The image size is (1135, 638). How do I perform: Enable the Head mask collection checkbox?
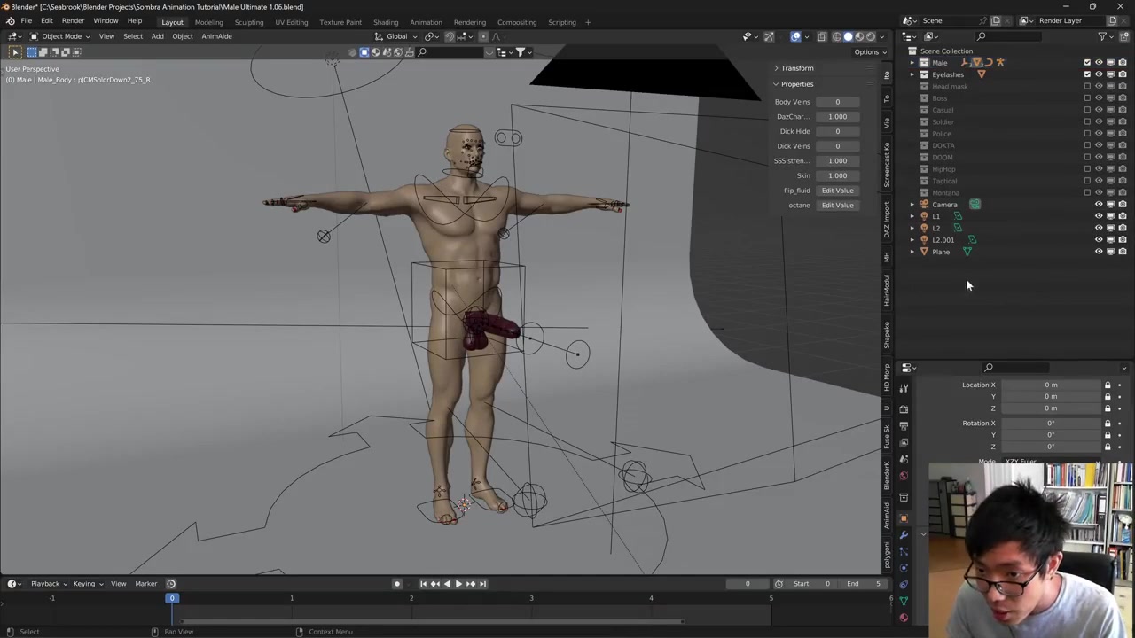point(1087,86)
